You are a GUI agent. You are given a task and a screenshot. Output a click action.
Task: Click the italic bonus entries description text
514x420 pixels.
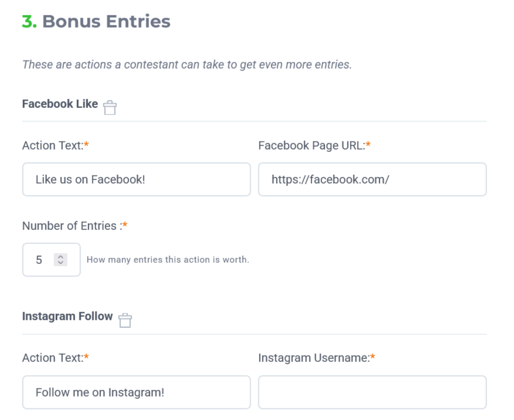(187, 65)
